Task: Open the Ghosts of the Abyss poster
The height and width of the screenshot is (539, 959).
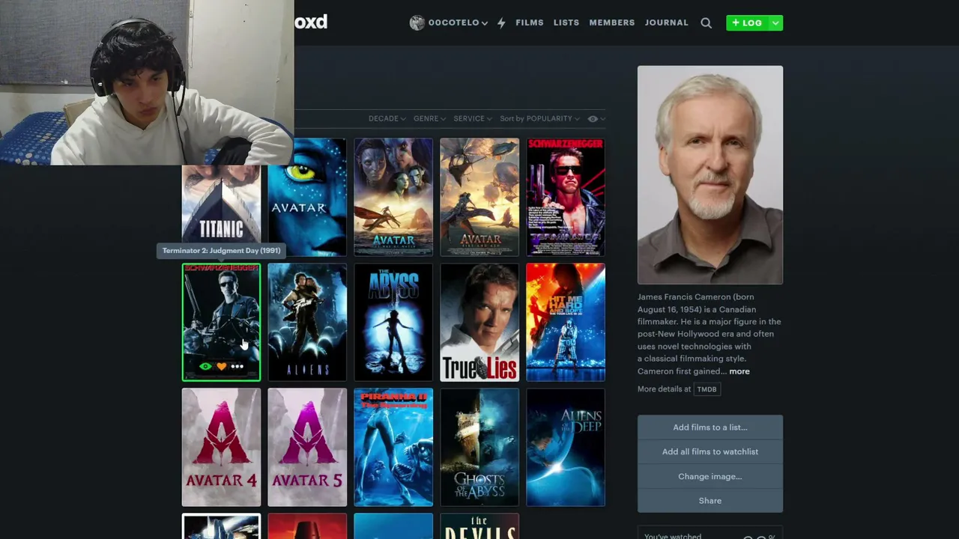Action: (479, 447)
